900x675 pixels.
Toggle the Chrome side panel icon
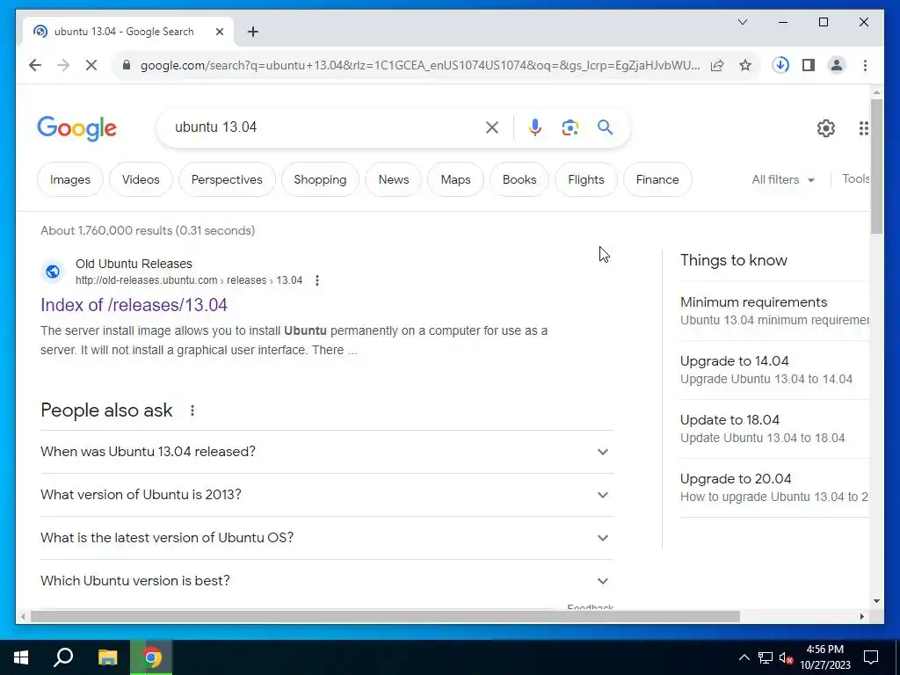tap(809, 65)
